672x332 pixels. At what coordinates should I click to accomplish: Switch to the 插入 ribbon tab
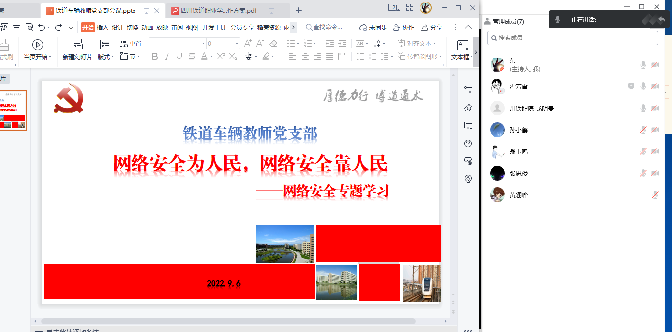coord(102,27)
